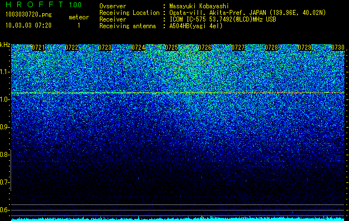Click the 0721 time marker

click(x=38, y=48)
